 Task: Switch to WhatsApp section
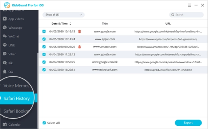coord(15,28)
